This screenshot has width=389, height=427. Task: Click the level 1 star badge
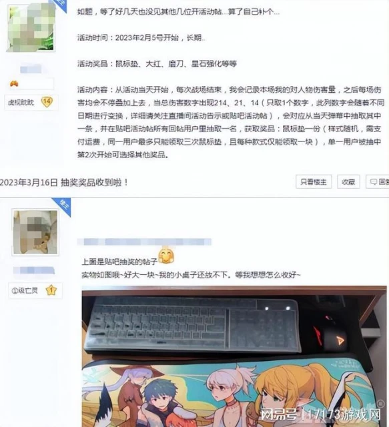[51, 290]
